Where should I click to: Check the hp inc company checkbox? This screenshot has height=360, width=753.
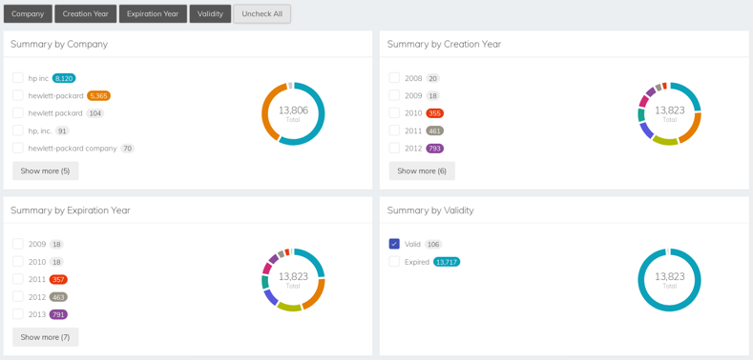[x=18, y=78]
